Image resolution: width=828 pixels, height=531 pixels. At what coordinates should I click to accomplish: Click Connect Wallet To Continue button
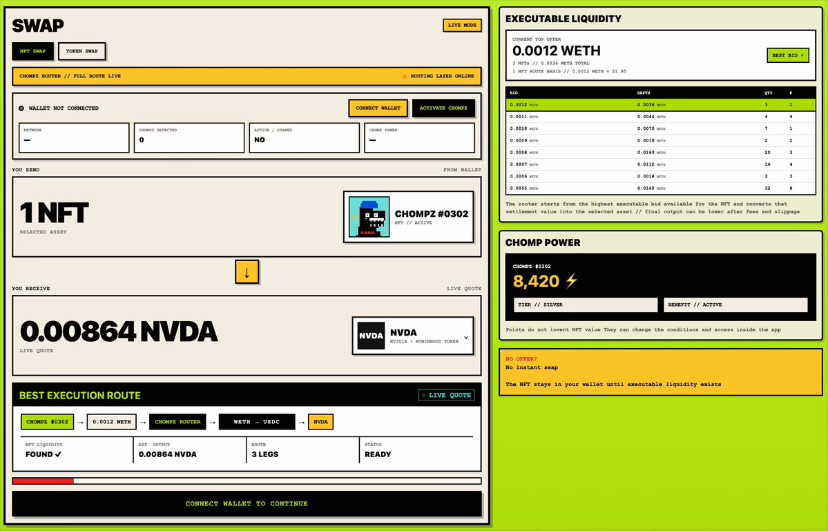(247, 503)
